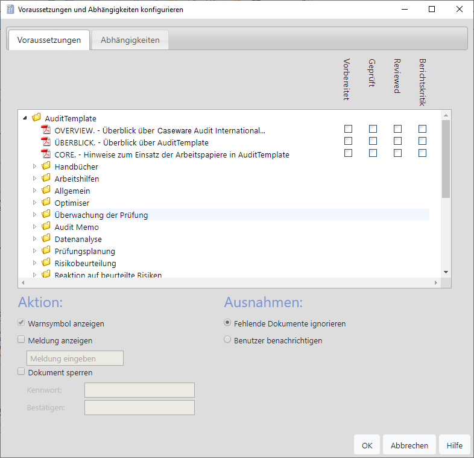Select the Benutzer benachrichtigen radio option
Viewport: 474px width, 458px height.
click(x=227, y=340)
